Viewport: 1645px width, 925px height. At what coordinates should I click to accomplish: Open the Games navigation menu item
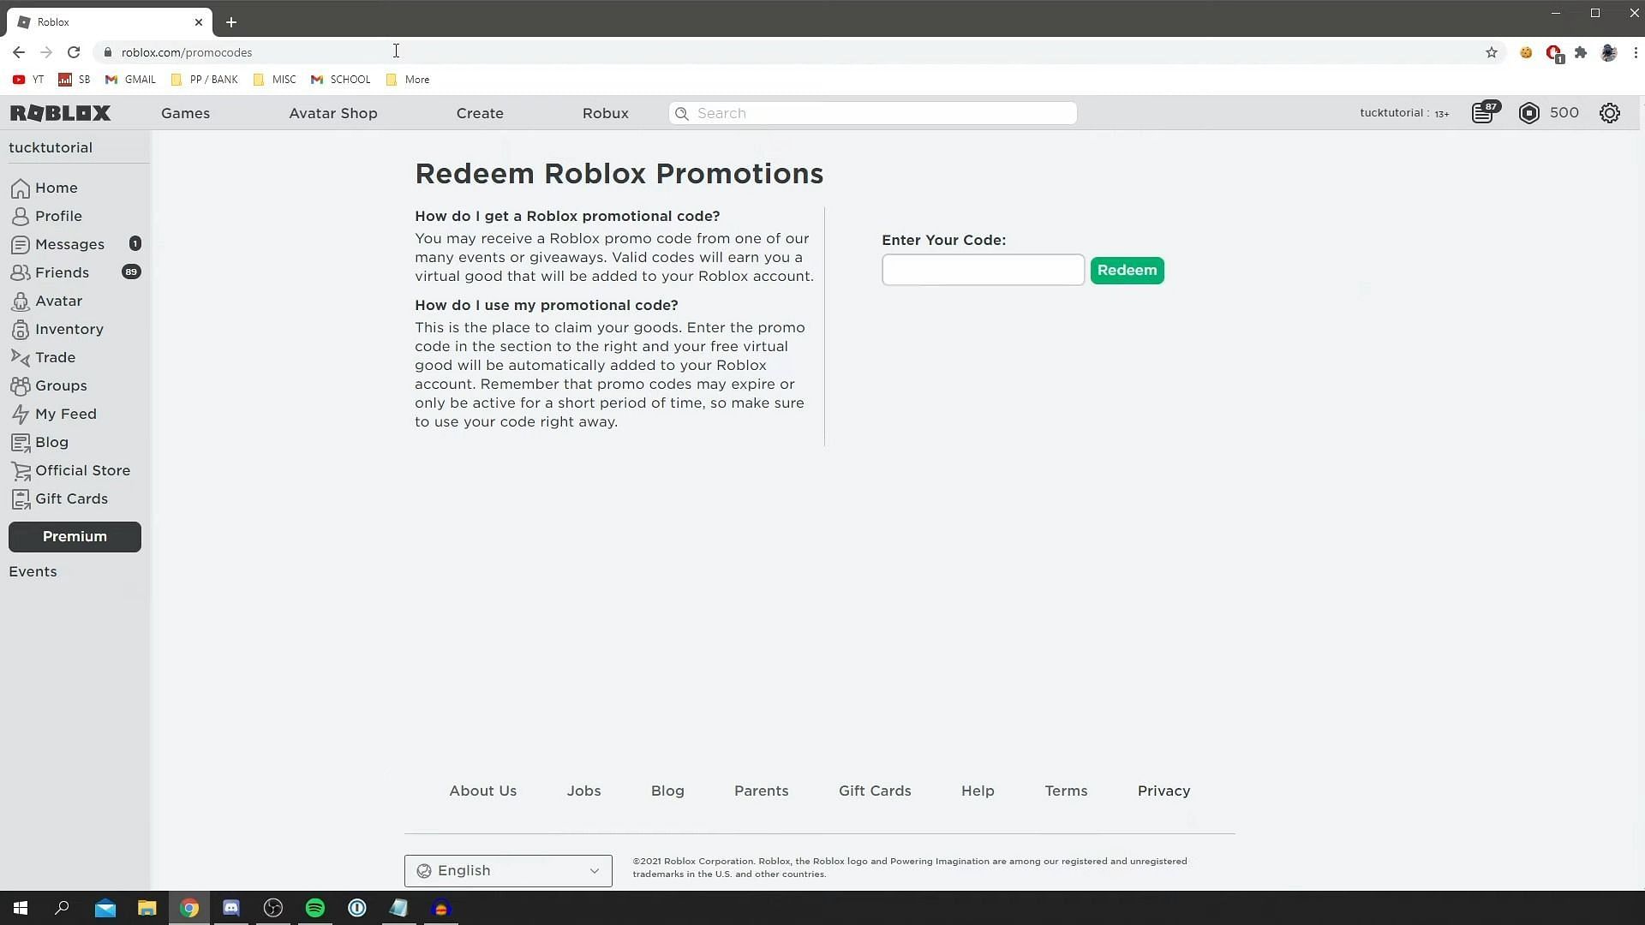pyautogui.click(x=185, y=113)
